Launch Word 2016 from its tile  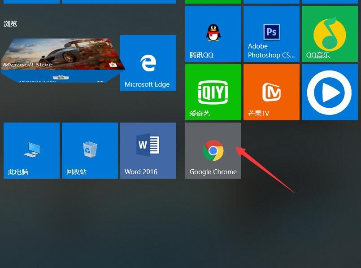tap(148, 150)
